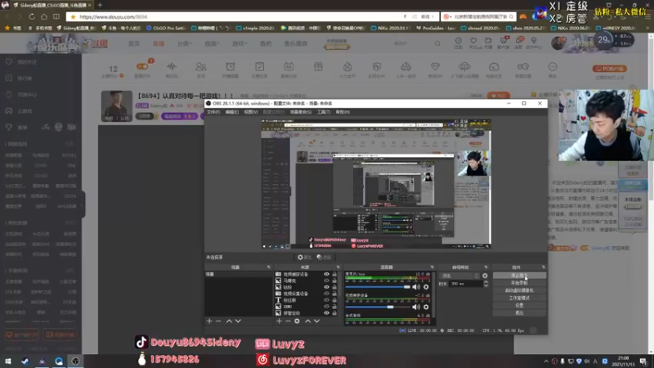
Task: Toggle visibility of the last source row
Action: [326, 313]
